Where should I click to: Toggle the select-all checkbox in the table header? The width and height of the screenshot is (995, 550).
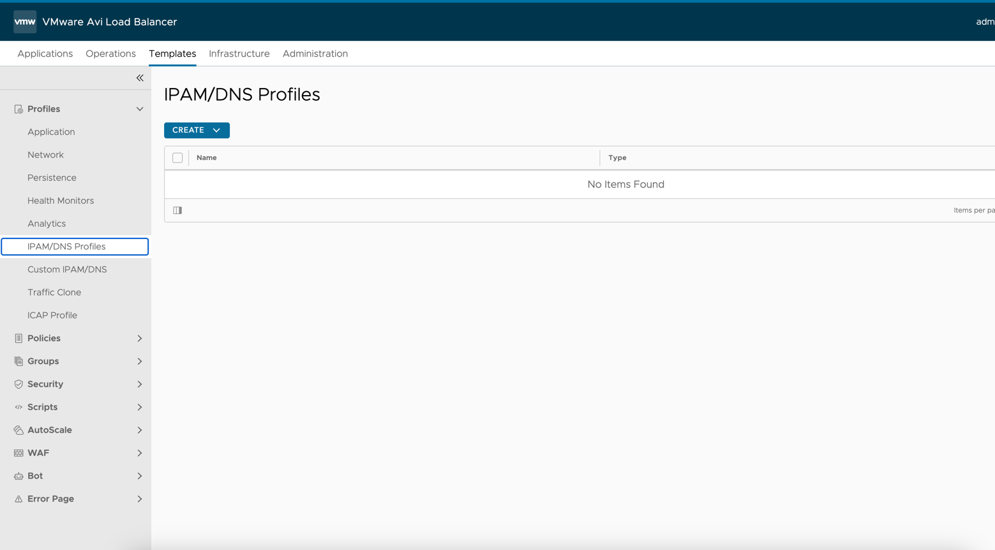[x=177, y=158]
